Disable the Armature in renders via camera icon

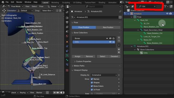point(170,14)
